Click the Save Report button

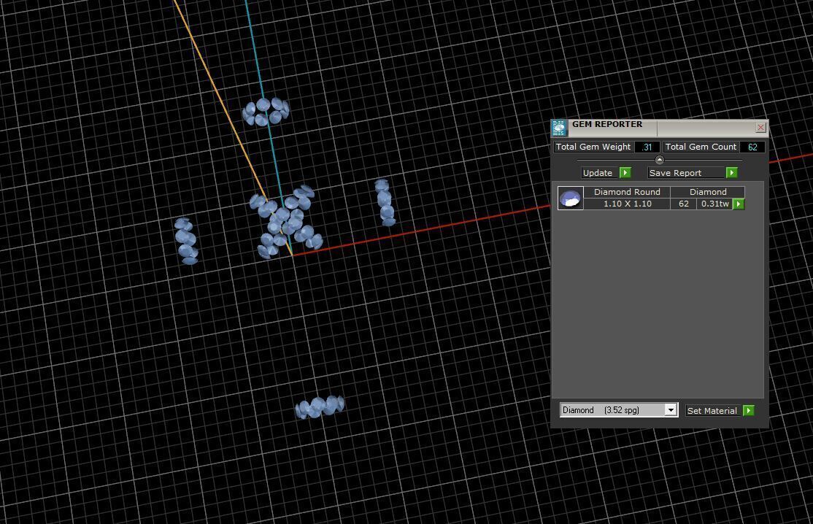pyautogui.click(x=687, y=172)
